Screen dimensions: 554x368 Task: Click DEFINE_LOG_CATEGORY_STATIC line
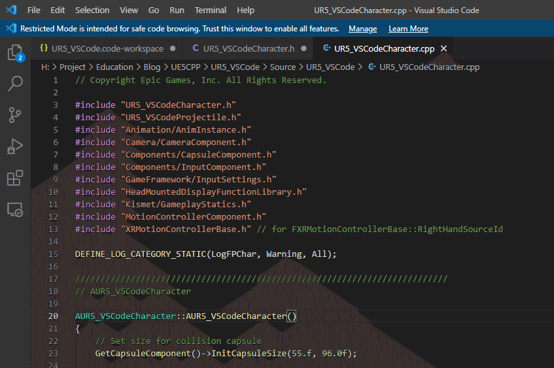(205, 254)
